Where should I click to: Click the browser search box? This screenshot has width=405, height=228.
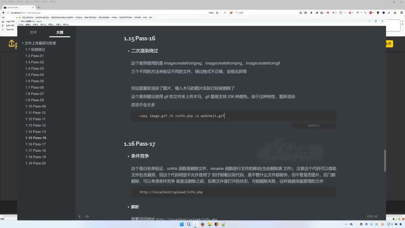pyautogui.click(x=266, y=13)
